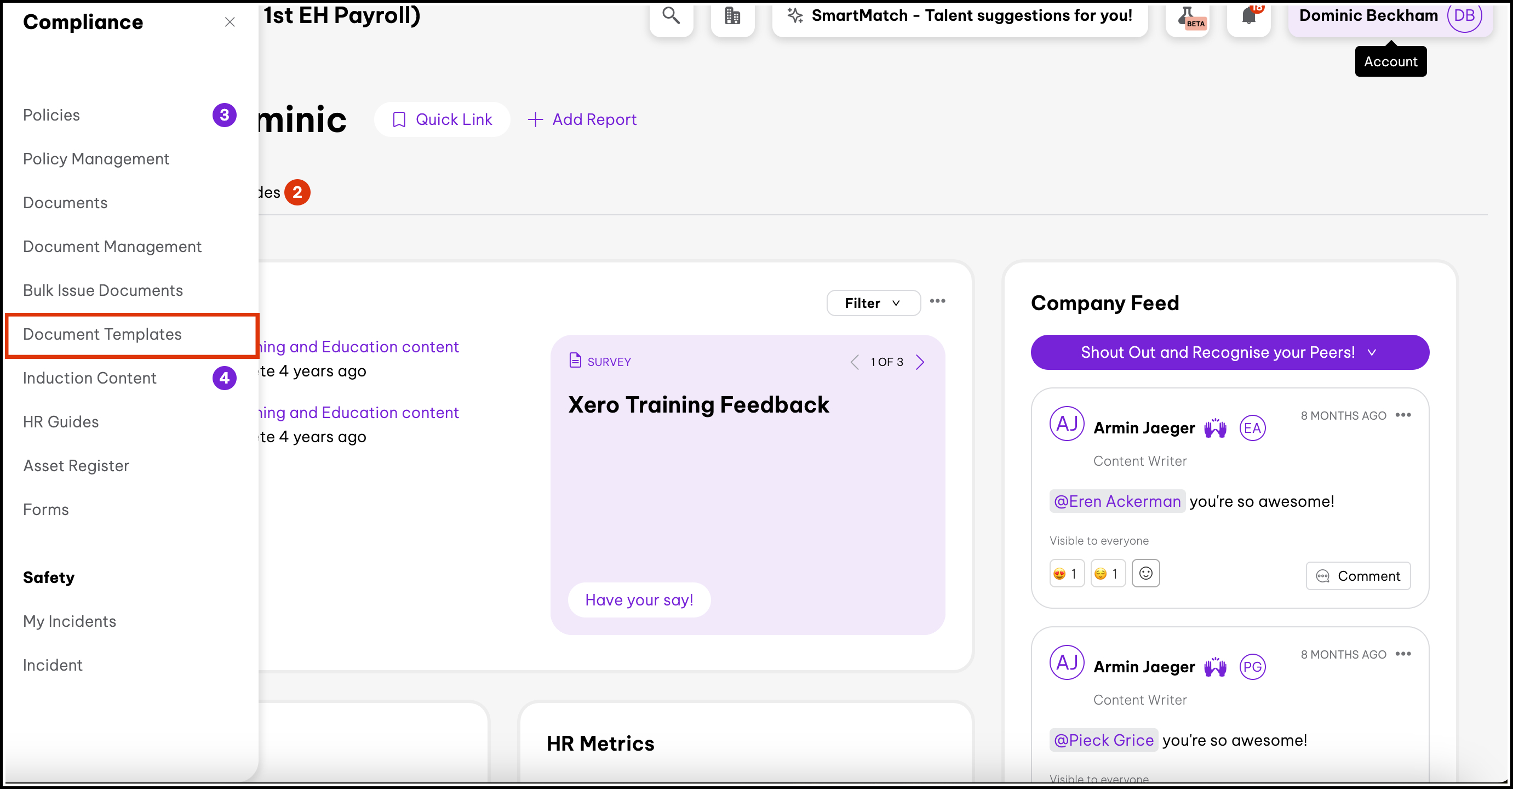This screenshot has height=789, width=1513.
Task: Click the search magnifier icon
Action: coord(670,16)
